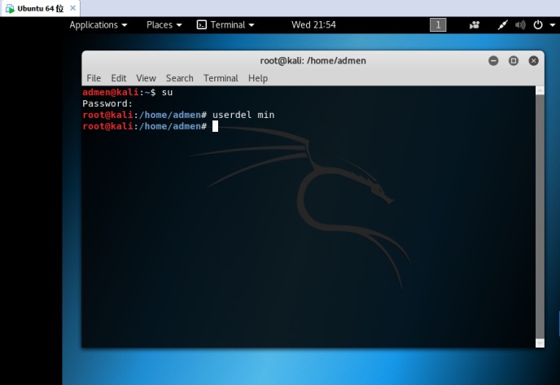Image resolution: width=560 pixels, height=385 pixels.
Task: Open the Applications menu in top panel
Action: [98, 25]
